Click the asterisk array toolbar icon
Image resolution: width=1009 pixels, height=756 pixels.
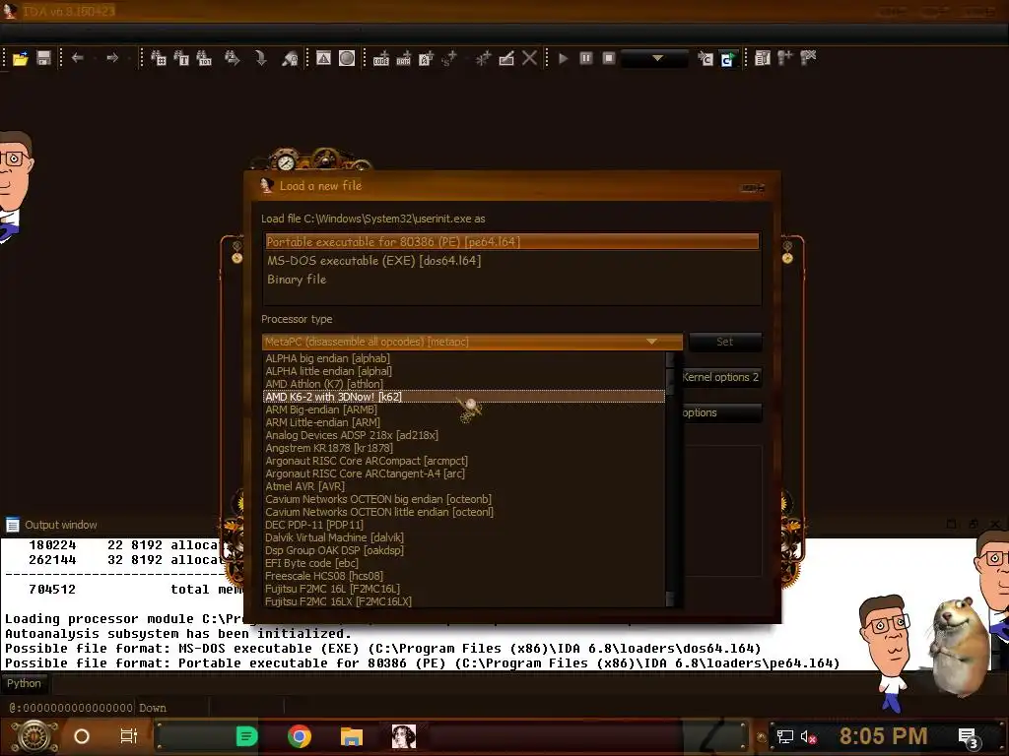click(x=483, y=58)
